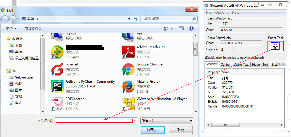Image resolution: width=291 pixels, height=137 pixels.
Task: Select the Mozilla Firefox shortcut icon
Action: point(128,86)
